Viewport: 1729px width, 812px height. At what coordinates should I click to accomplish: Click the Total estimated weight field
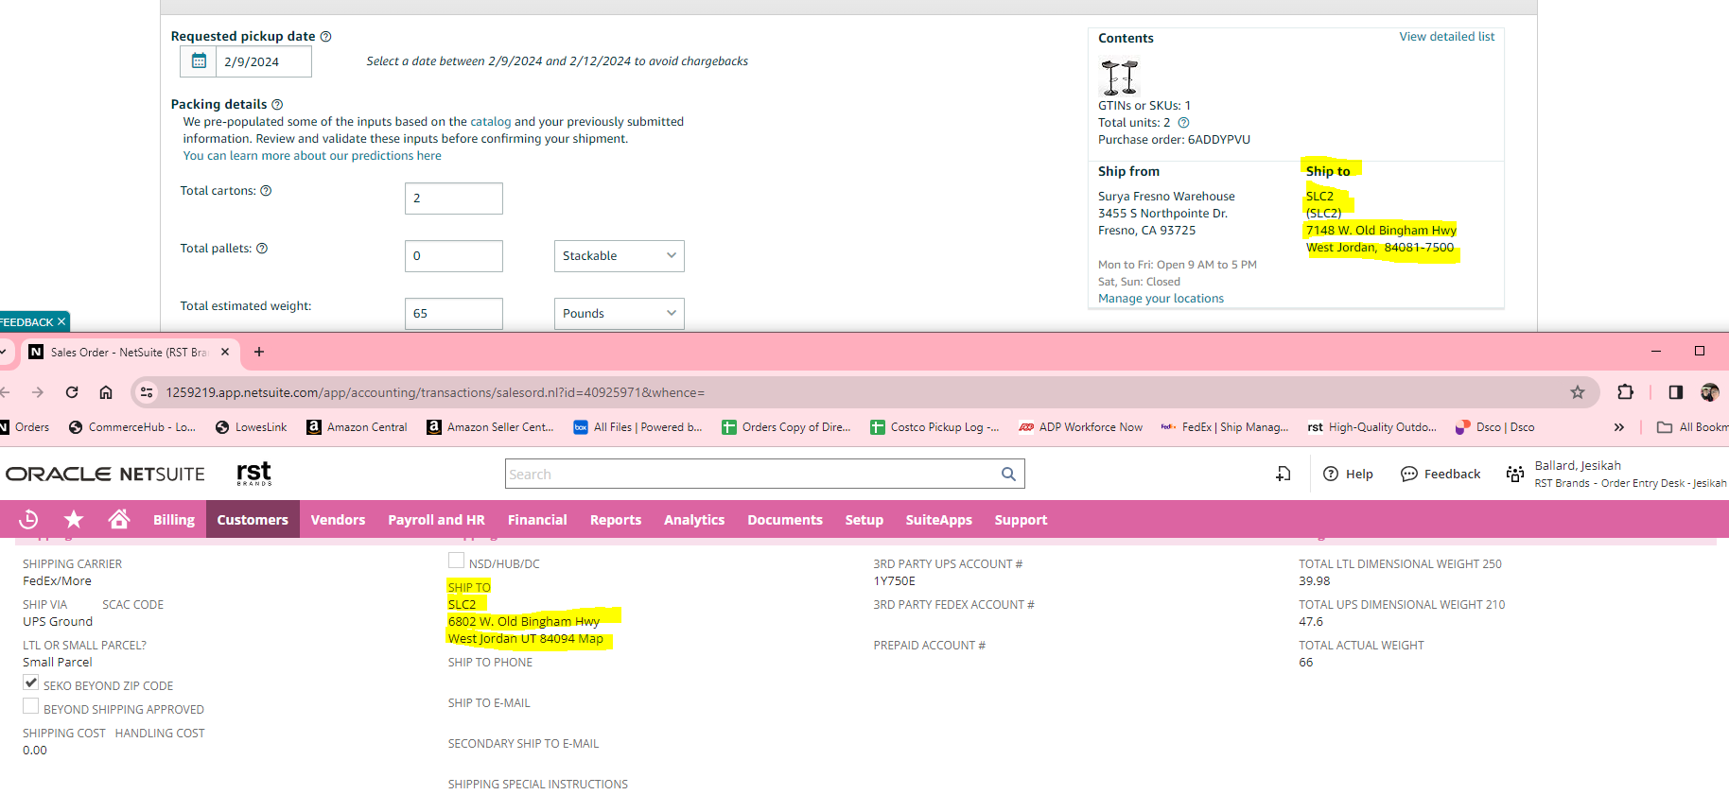point(454,314)
